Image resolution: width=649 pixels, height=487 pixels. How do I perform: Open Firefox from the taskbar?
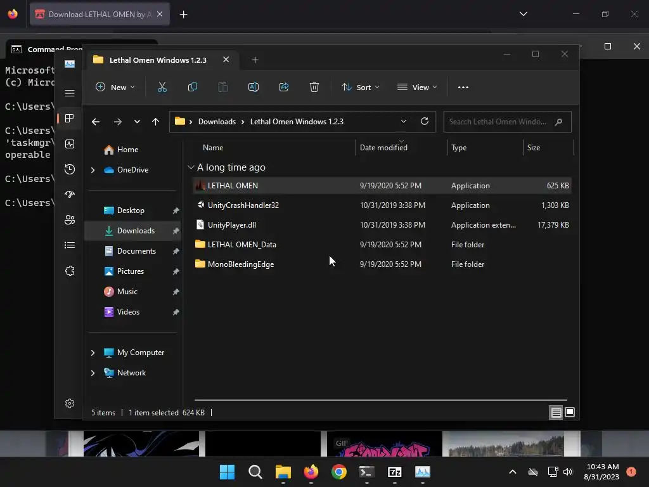(x=311, y=472)
